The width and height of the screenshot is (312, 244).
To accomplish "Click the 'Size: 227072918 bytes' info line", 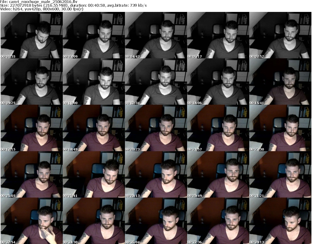I will (x=73, y=5).
